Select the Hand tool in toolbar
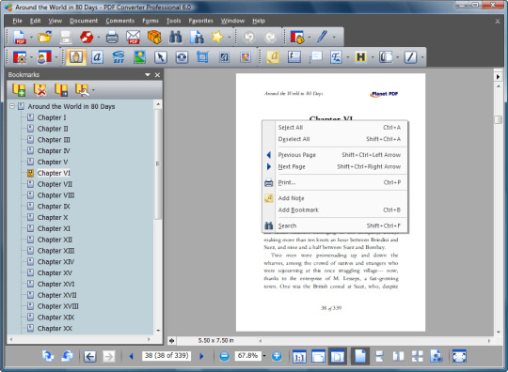The image size is (508, 372). (76, 57)
